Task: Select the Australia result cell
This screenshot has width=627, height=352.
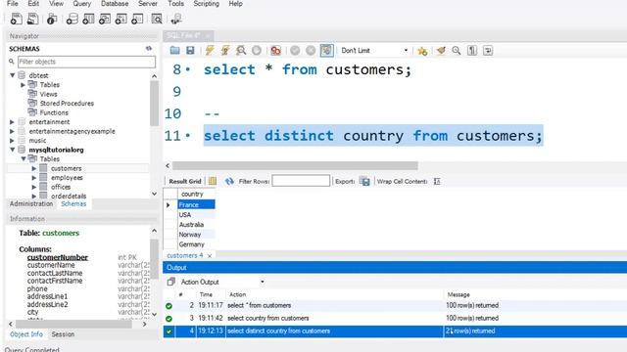Action: 196,225
